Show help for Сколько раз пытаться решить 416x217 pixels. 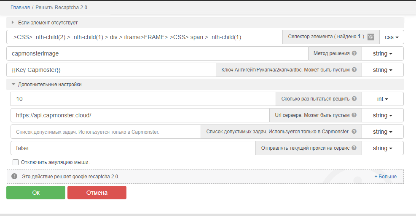(x=354, y=99)
